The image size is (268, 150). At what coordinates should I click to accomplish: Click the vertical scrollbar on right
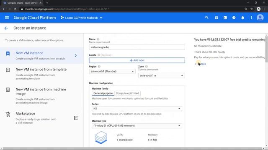[x=266, y=49]
